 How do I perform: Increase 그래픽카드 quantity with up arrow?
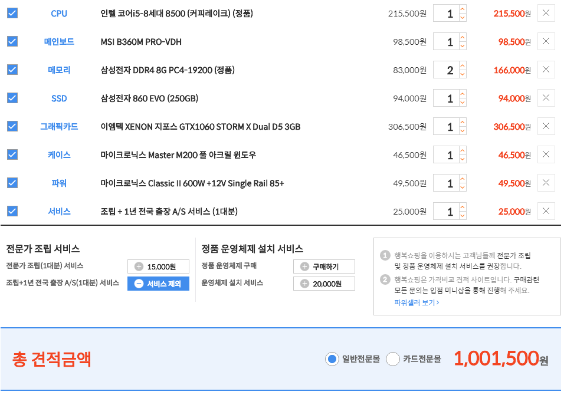tap(463, 122)
